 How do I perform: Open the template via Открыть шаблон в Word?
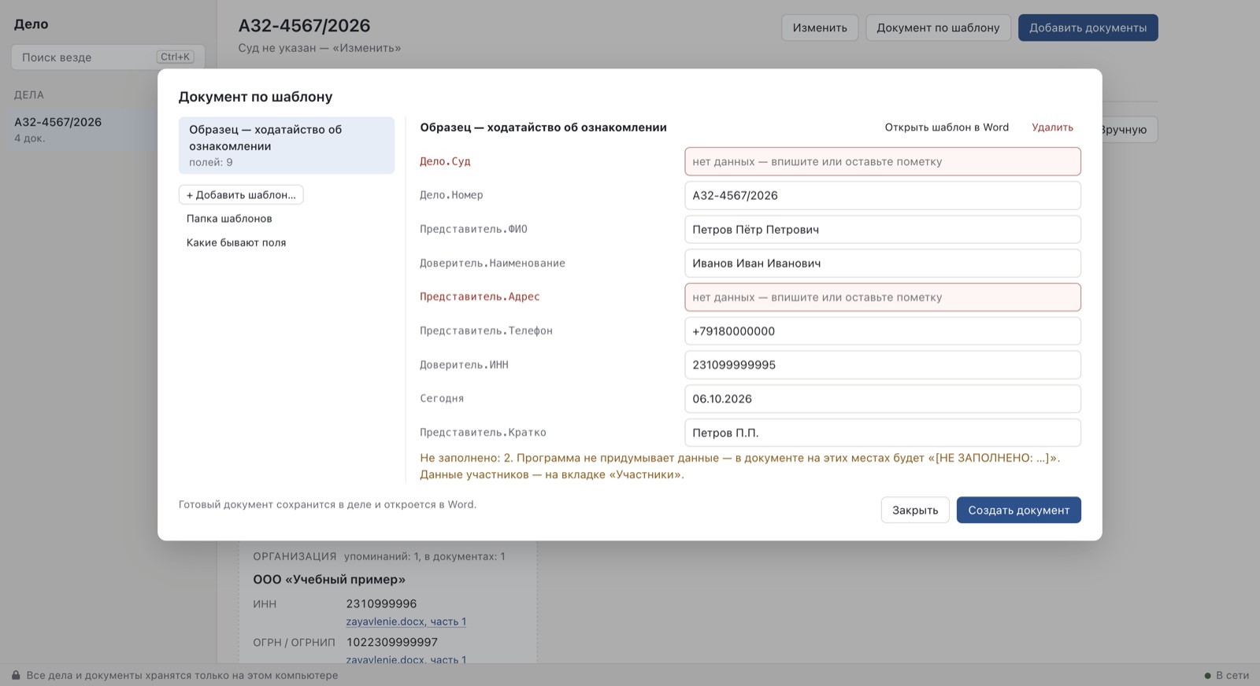point(947,127)
